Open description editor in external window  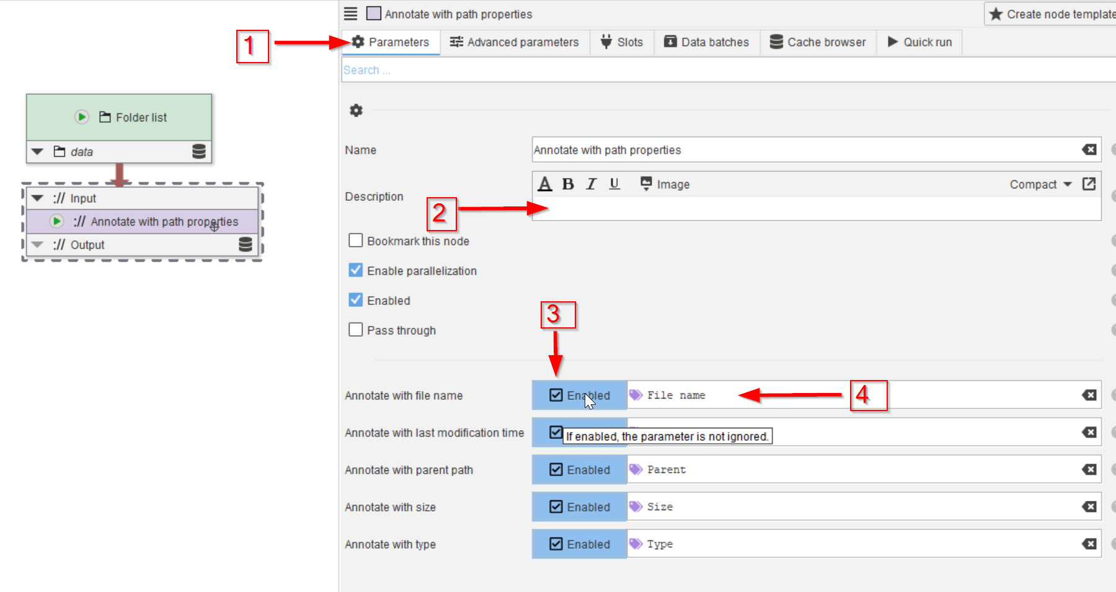pos(1089,184)
